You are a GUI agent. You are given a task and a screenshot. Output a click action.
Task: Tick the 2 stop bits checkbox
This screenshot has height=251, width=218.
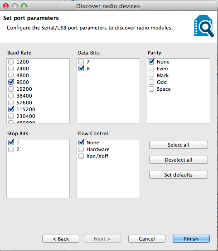(11, 149)
